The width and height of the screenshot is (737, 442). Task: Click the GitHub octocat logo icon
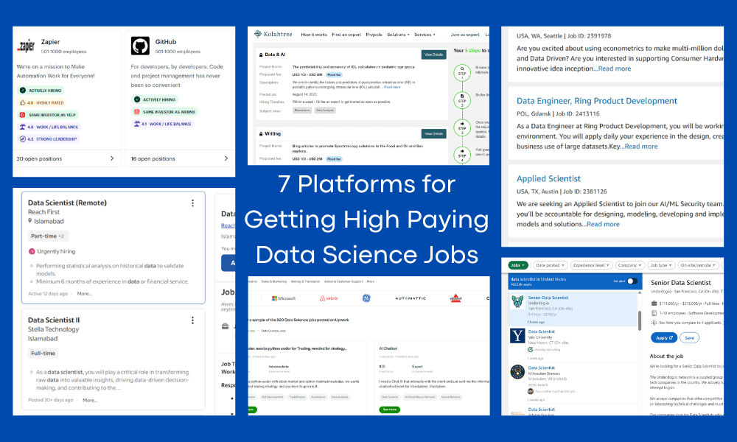click(140, 44)
